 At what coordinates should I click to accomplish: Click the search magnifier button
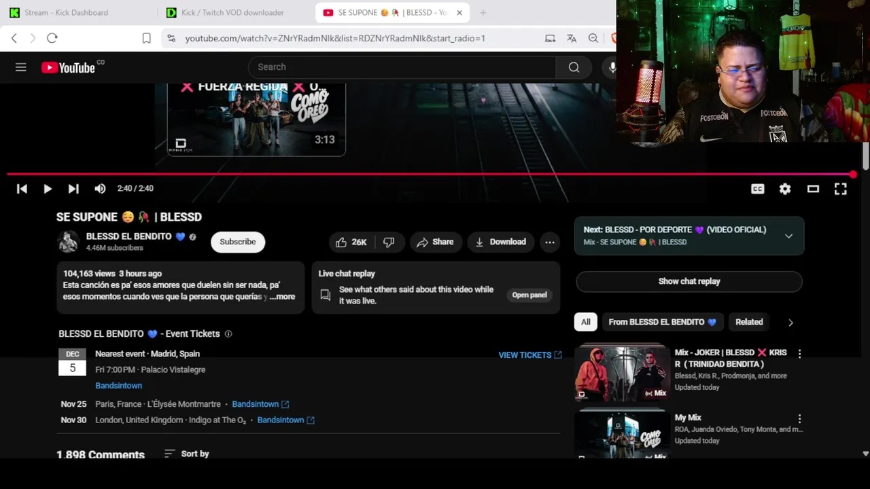tap(574, 67)
